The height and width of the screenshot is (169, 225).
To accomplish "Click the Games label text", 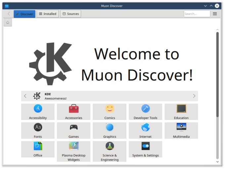I will click(73, 137).
